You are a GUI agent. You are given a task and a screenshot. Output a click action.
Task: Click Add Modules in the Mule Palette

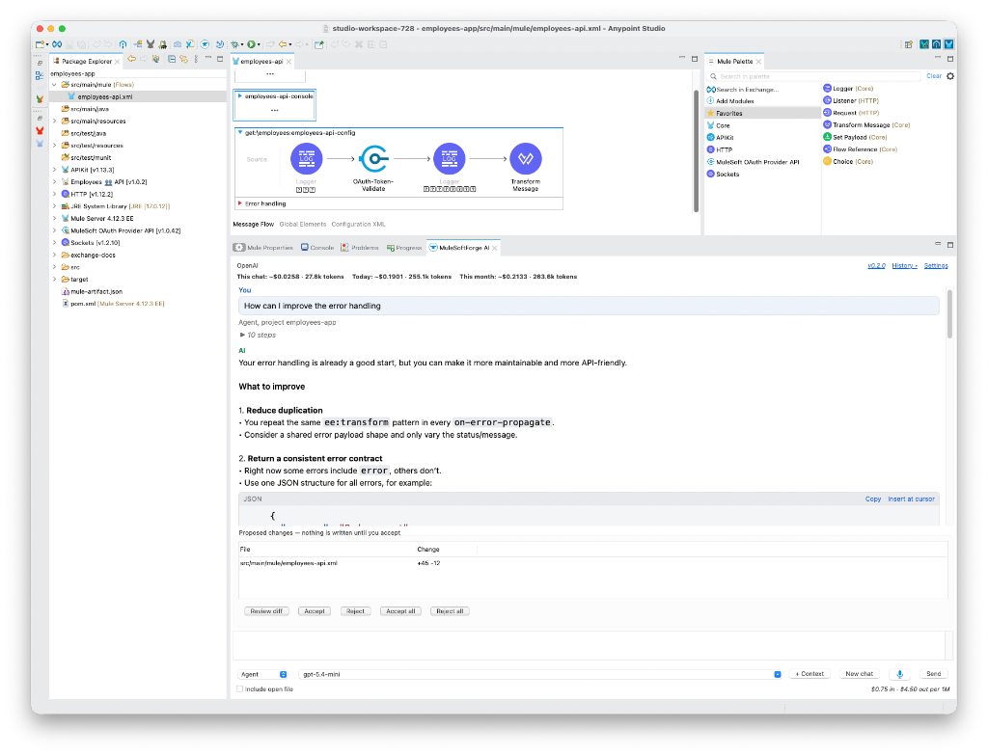coord(730,100)
